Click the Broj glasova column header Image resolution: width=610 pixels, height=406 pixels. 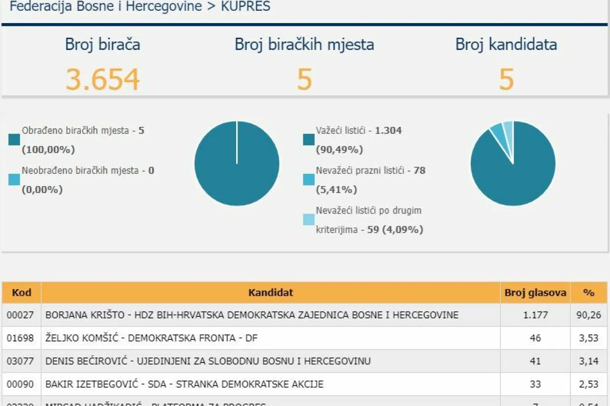coord(535,292)
